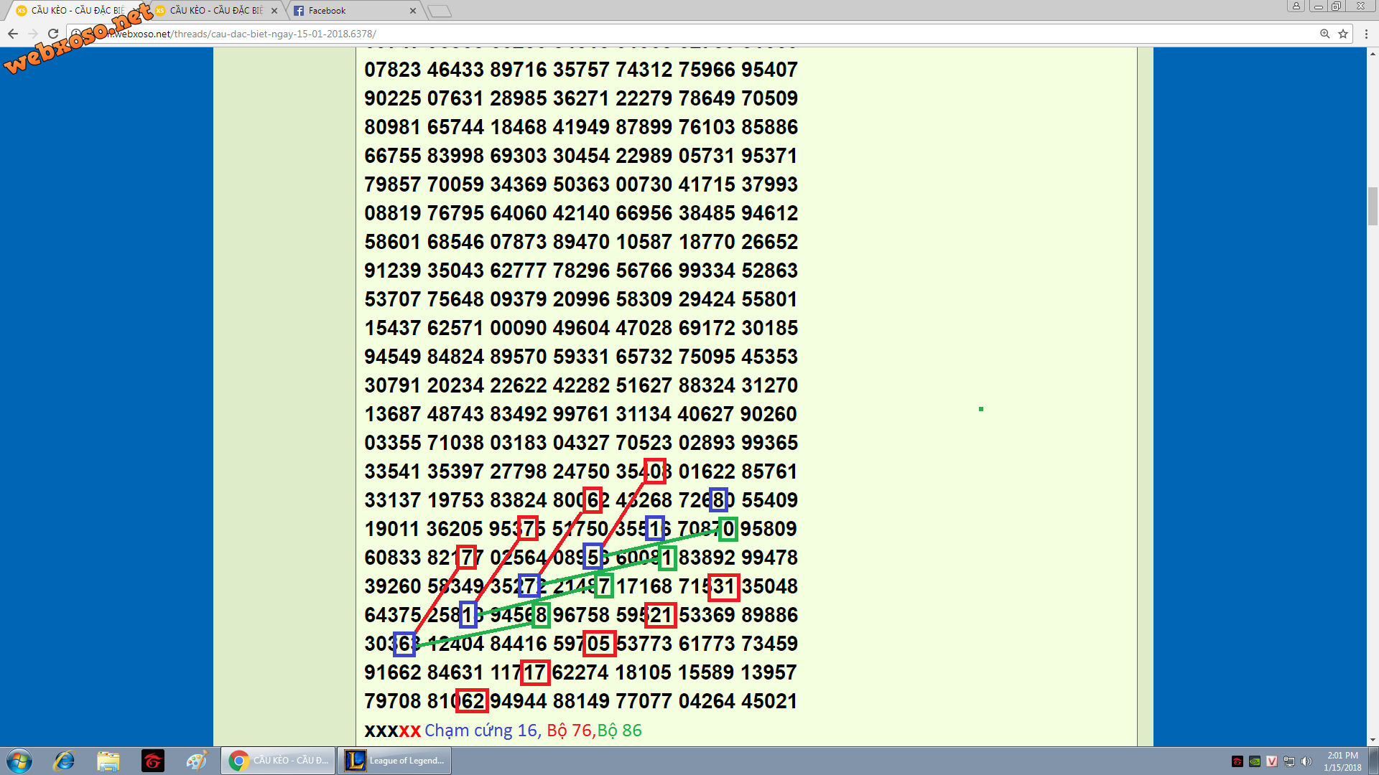Image resolution: width=1379 pixels, height=775 pixels.
Task: Bookmark this page with the star icon
Action: coord(1343,34)
